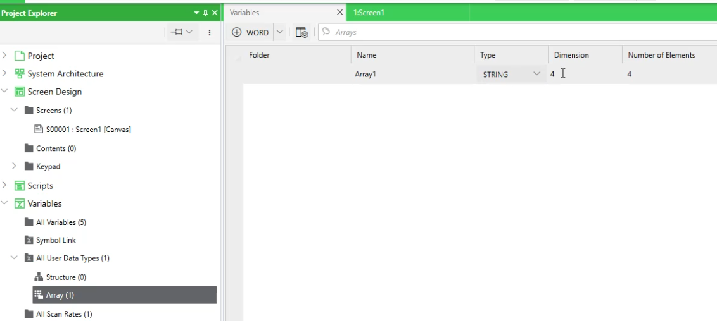Open the WORD type dropdown arrow

pyautogui.click(x=280, y=32)
